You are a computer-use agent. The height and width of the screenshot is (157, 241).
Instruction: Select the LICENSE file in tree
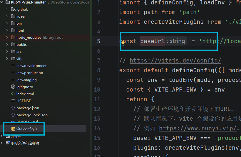24,101
